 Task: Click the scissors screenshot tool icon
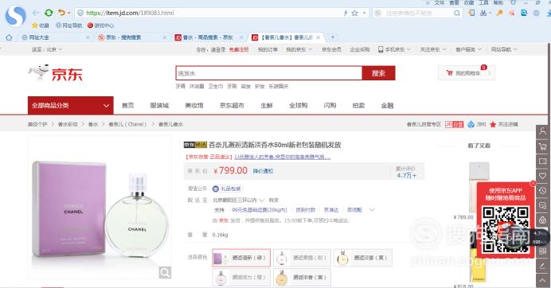click(x=483, y=13)
